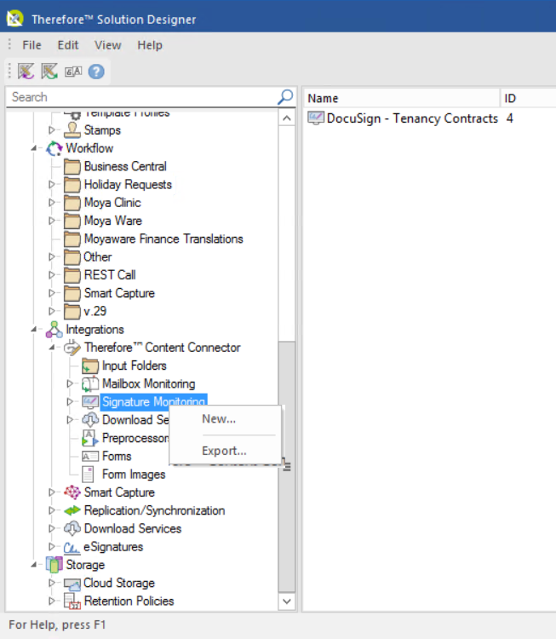Click the ID value 4 cell

pos(509,118)
